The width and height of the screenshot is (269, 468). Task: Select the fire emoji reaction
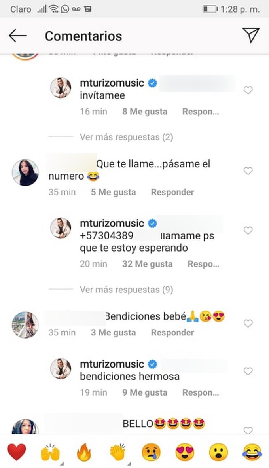83,452
